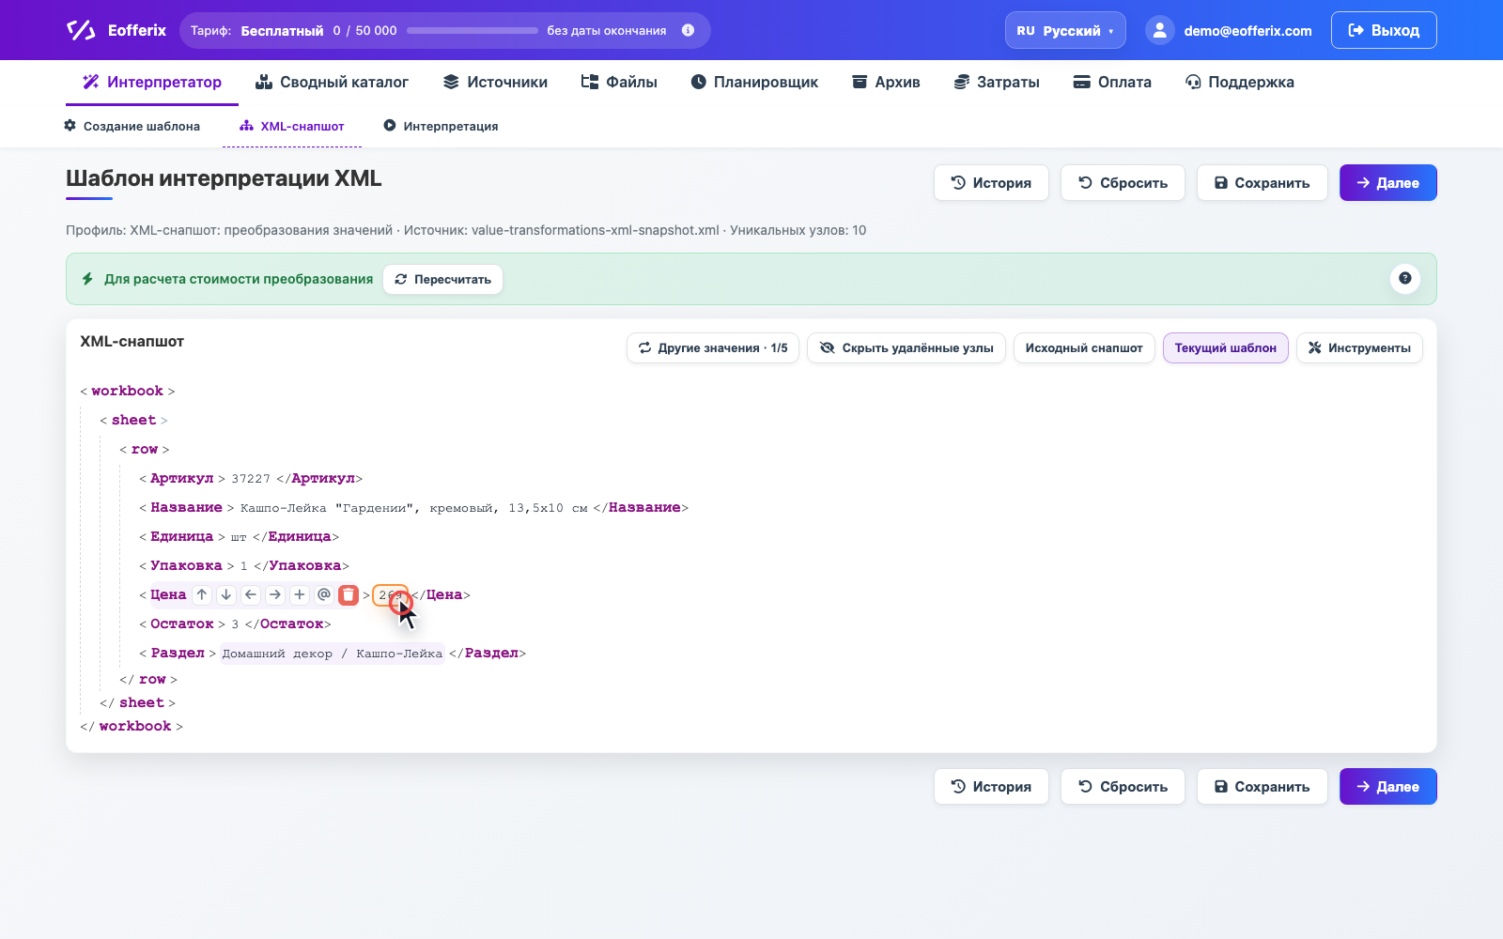Open help question-mark icon in green banner
The height and width of the screenshot is (939, 1503).
click(x=1404, y=278)
